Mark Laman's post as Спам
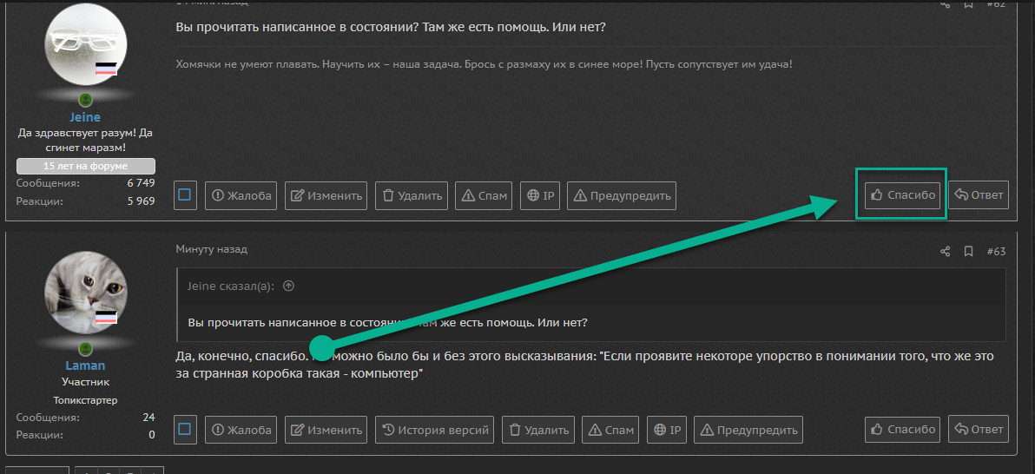Screen dimensions: 1035x474 610,430
